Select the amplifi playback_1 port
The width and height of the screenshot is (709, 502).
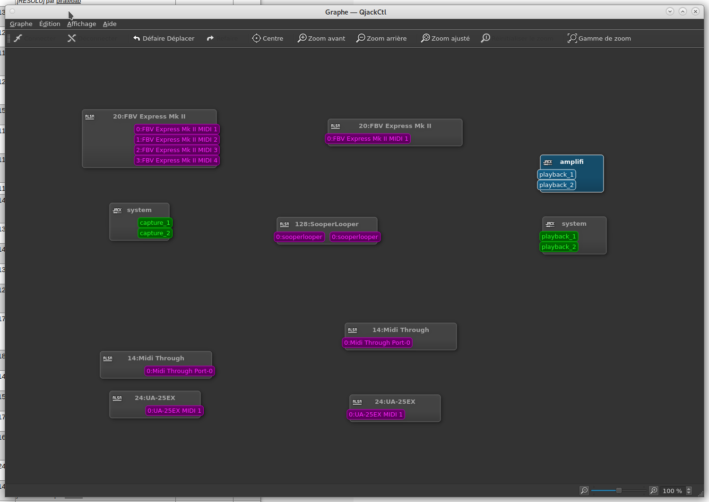tap(556, 175)
